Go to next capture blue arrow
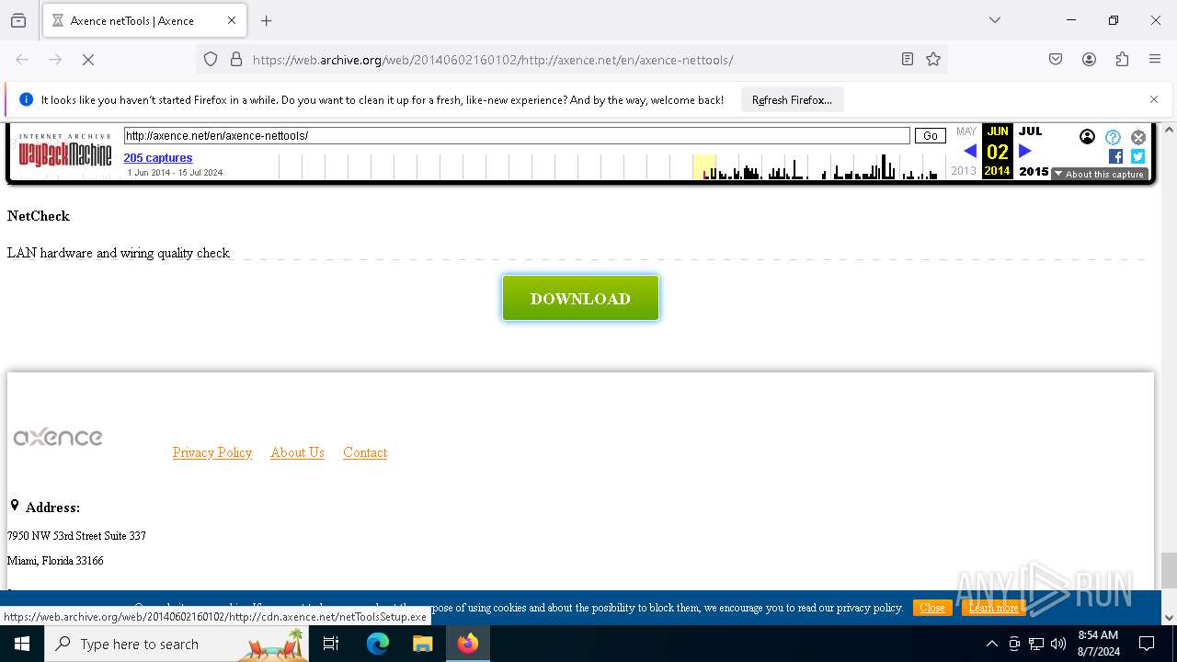Viewport: 1177px width, 662px height. [1025, 152]
